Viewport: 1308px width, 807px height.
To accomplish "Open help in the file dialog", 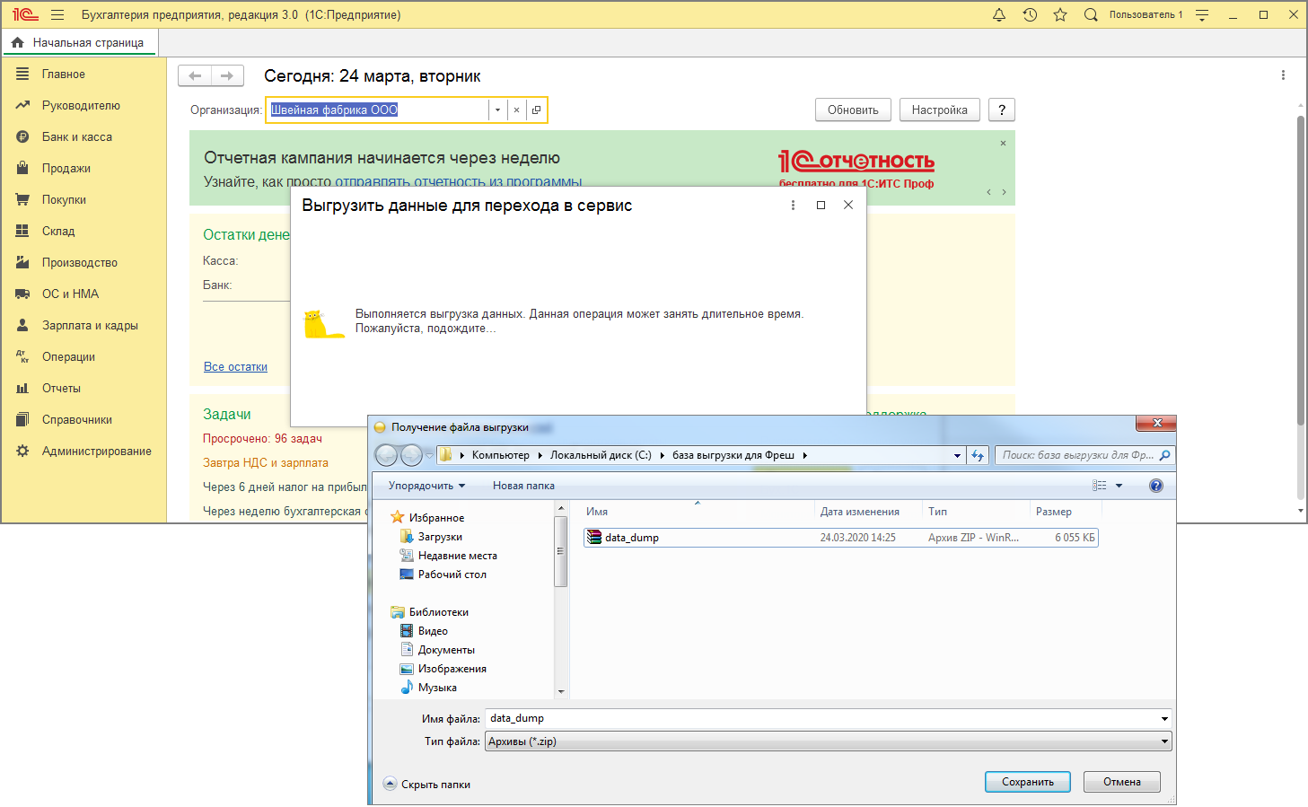I will pos(1156,486).
